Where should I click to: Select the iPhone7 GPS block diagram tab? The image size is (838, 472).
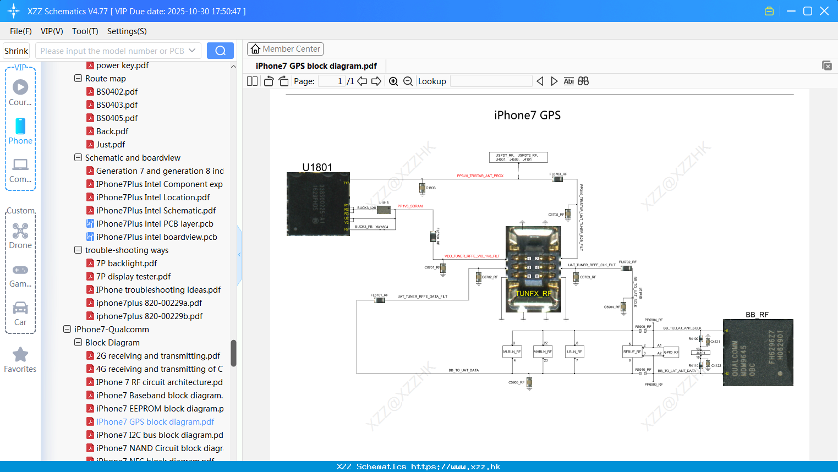point(316,66)
